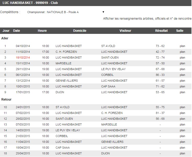Click home team DIJON in row 9

click(x=60, y=92)
